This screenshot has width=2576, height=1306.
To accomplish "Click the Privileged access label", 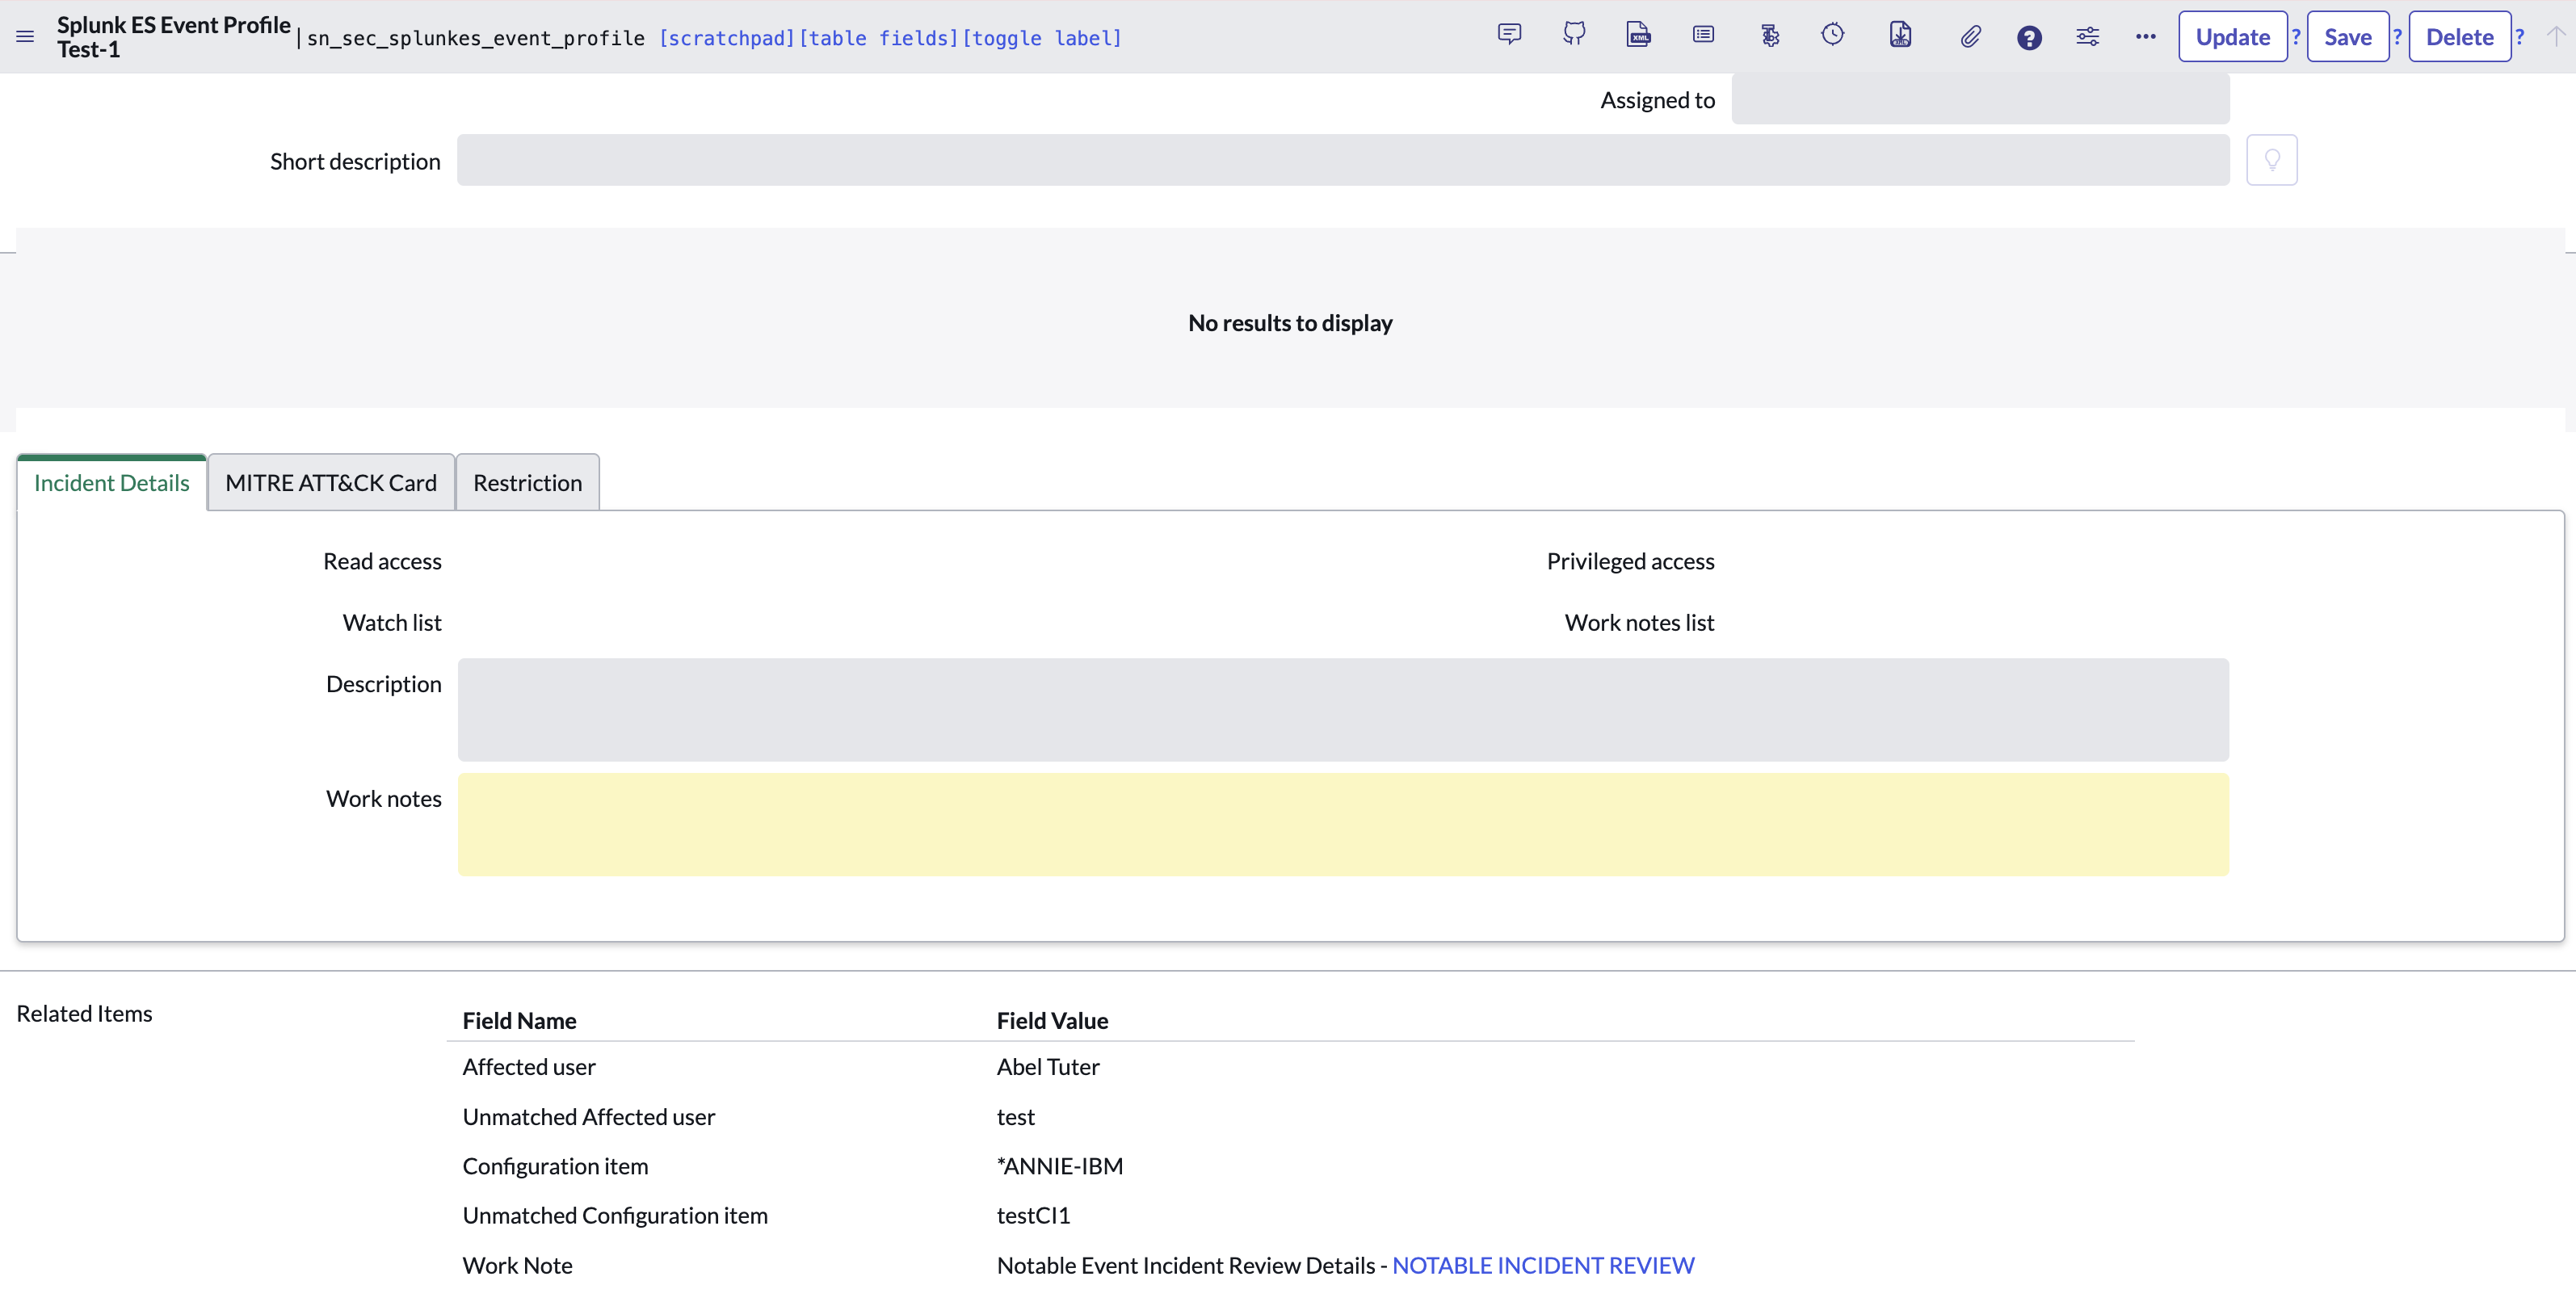I will pos(1630,561).
